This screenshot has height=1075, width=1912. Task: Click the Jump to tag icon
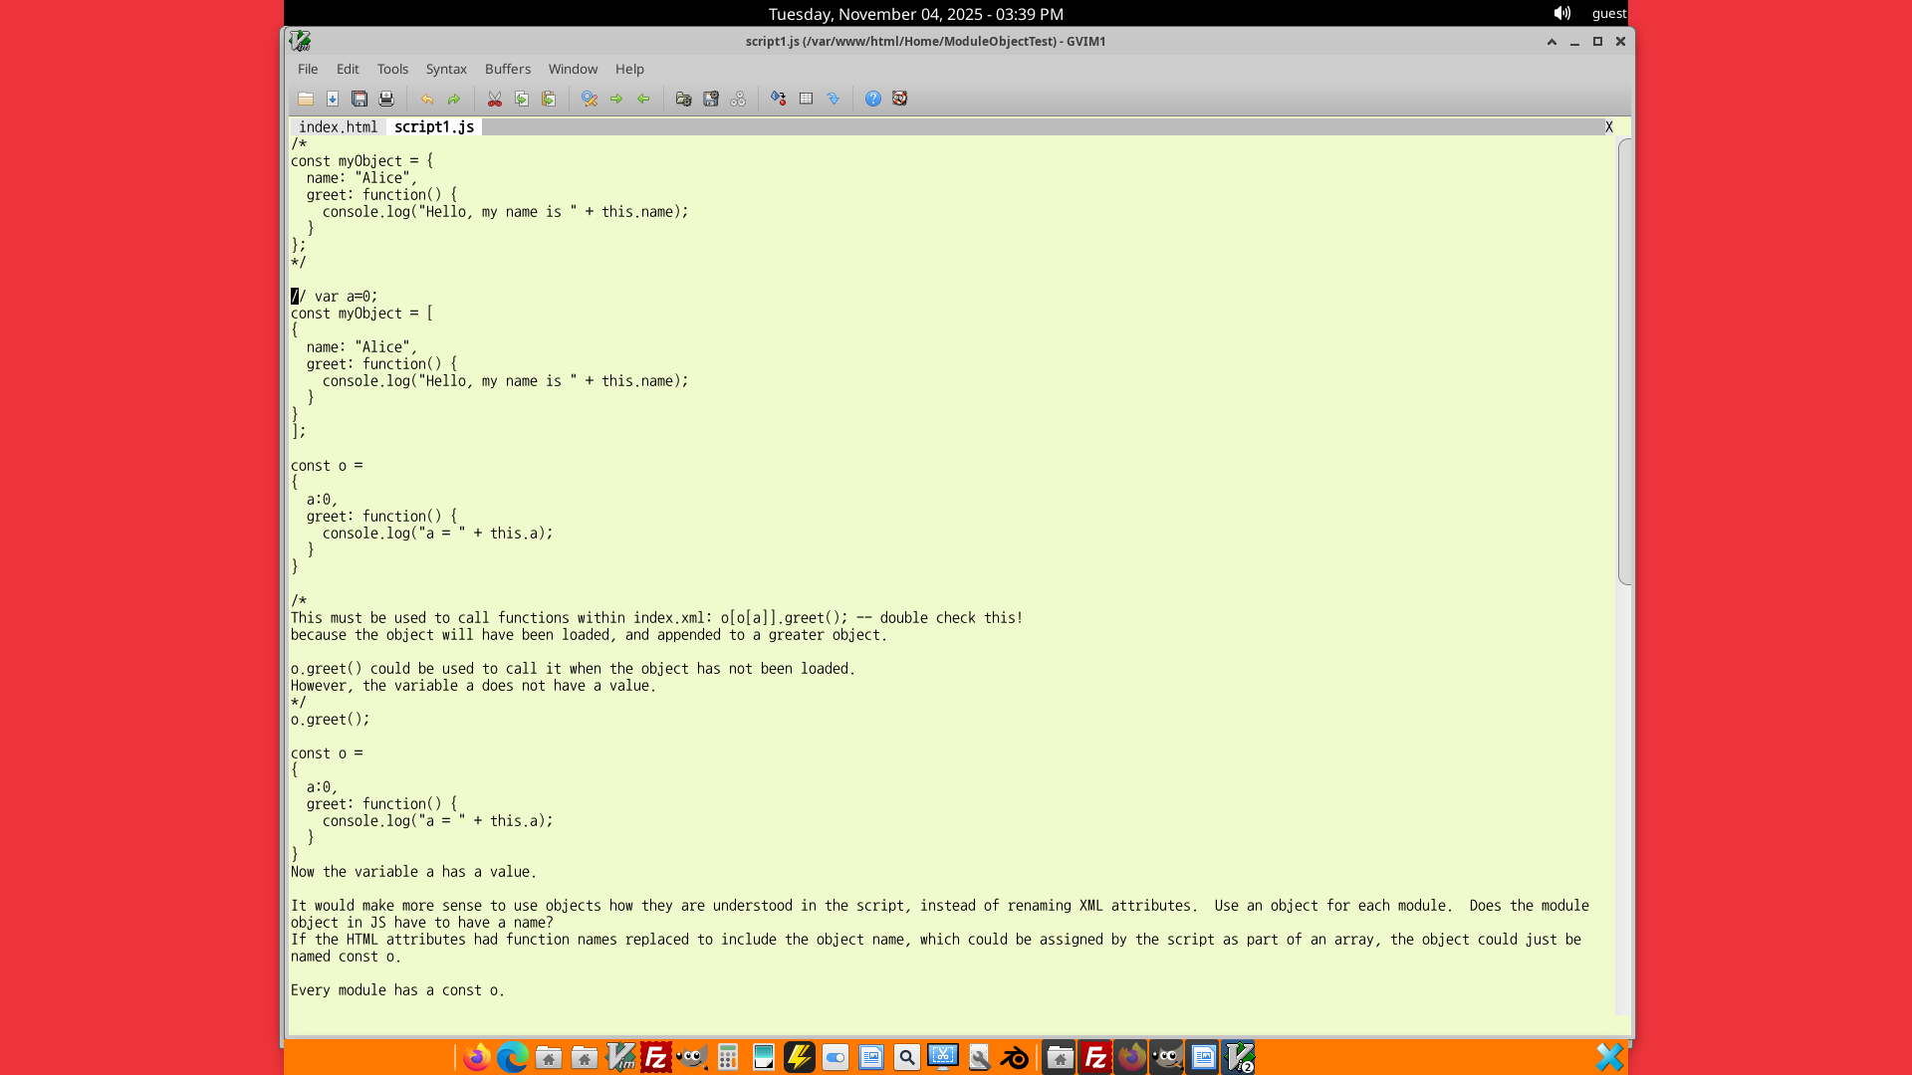point(834,99)
